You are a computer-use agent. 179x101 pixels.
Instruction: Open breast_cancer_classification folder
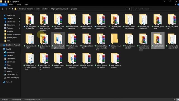87,22
